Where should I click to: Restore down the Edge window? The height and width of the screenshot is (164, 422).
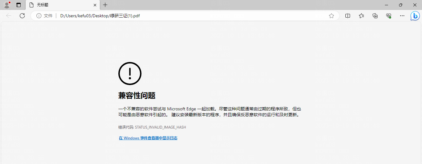tap(401, 5)
